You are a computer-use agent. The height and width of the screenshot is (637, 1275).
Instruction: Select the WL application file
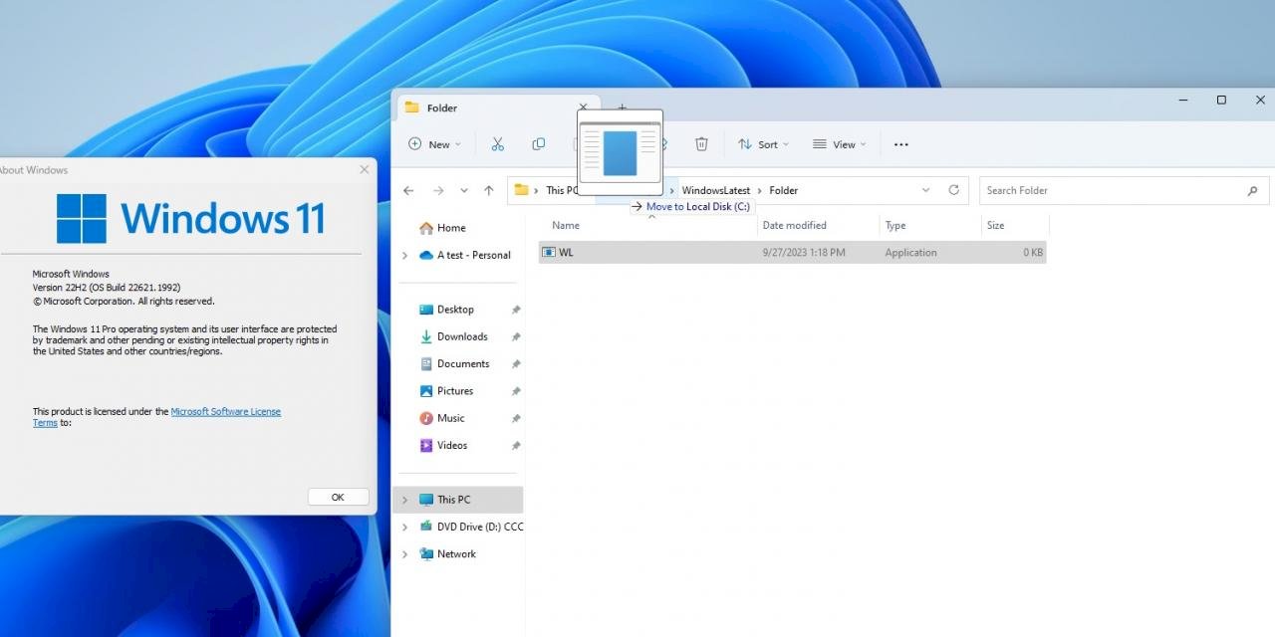566,253
